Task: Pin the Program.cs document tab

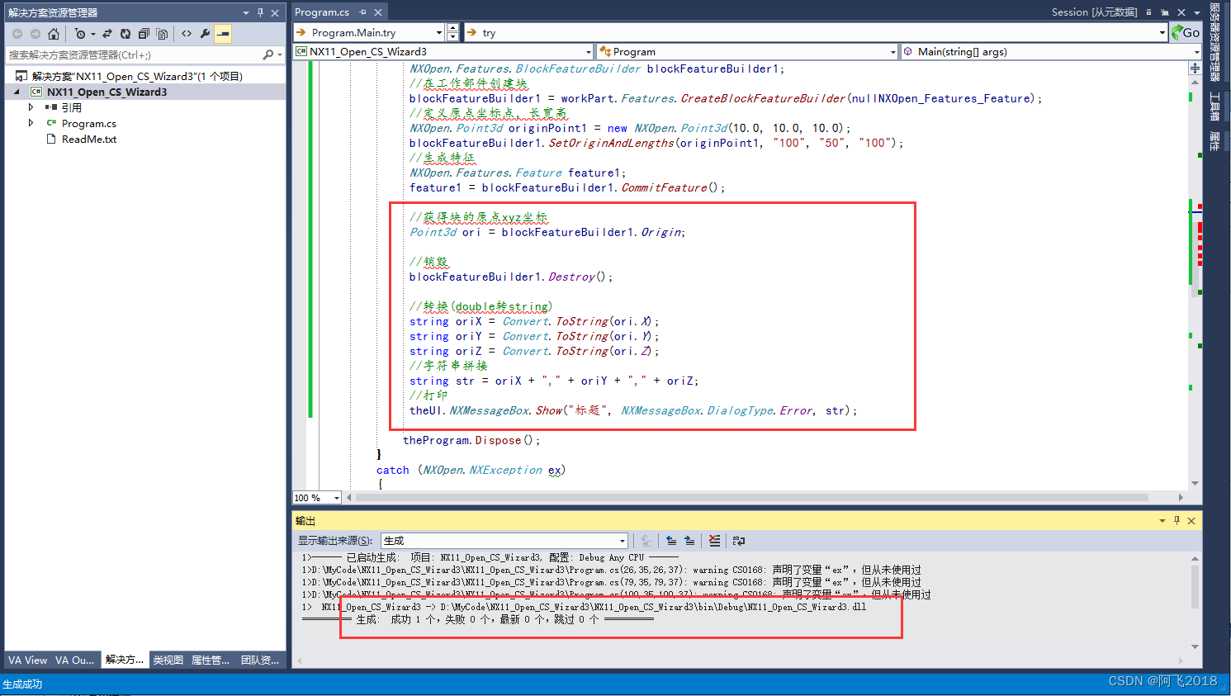Action: pos(362,12)
